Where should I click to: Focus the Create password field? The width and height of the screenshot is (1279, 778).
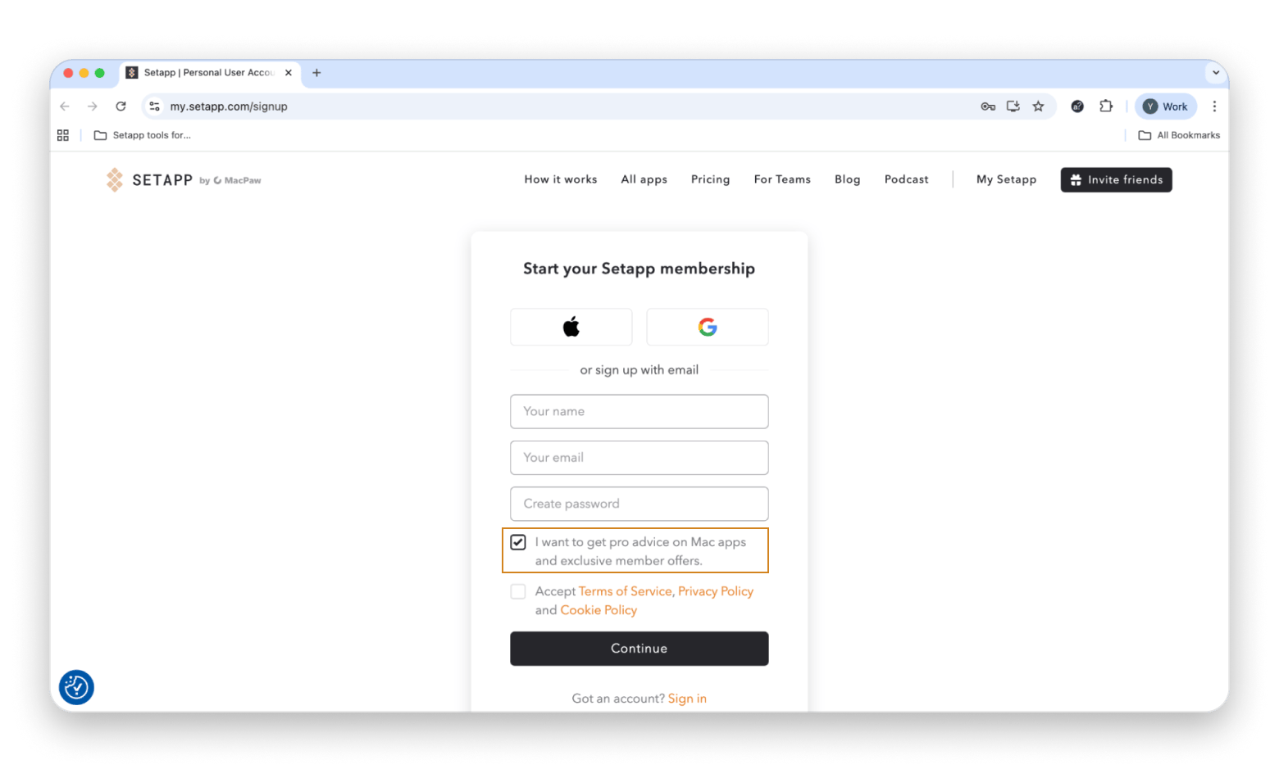(639, 504)
